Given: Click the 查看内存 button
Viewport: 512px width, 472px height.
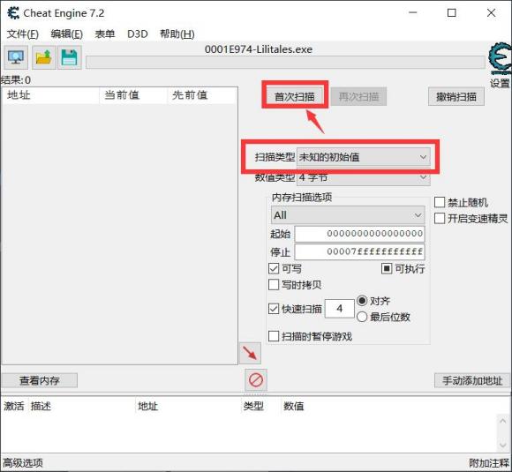Looking at the screenshot, I should (40, 380).
